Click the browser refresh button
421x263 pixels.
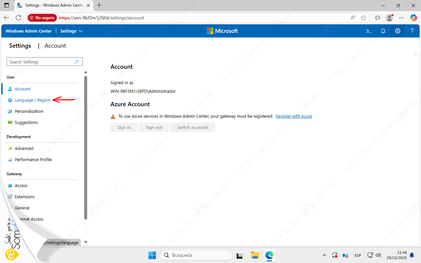(18, 18)
